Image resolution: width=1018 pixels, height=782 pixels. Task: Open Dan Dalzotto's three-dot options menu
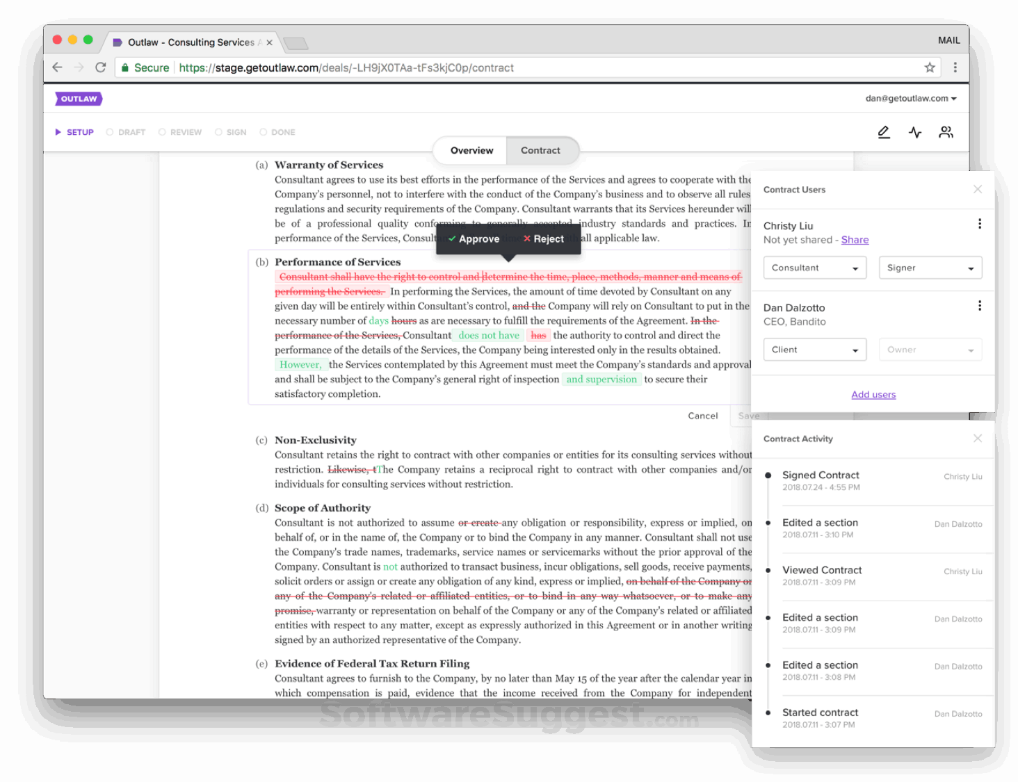[980, 306]
